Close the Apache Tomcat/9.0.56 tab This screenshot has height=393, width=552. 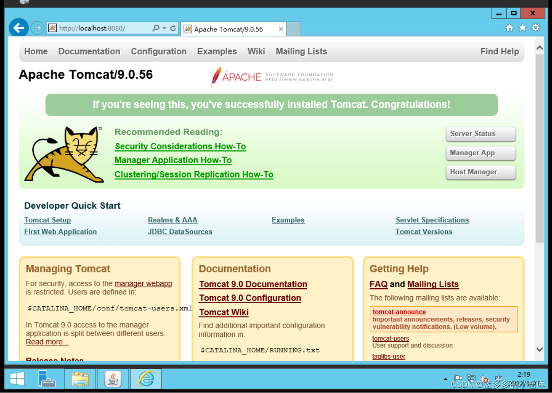(281, 29)
